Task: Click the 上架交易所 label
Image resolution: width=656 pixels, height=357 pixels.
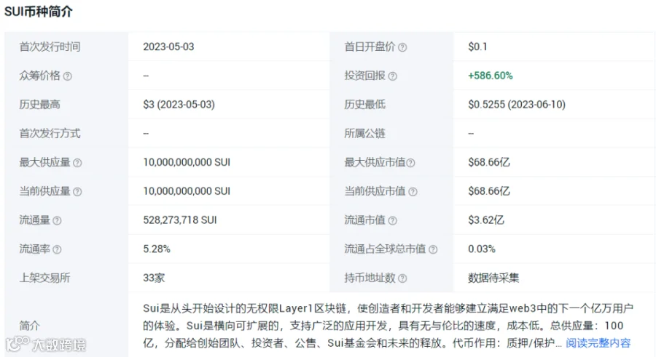Action: pos(44,278)
